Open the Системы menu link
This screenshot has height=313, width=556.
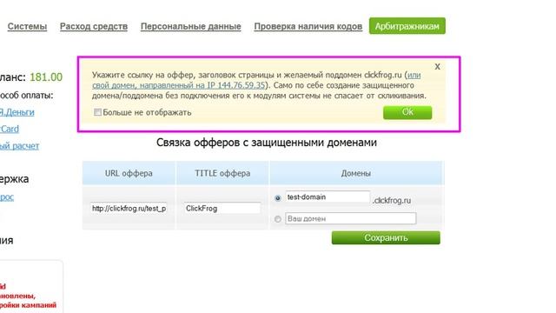pyautogui.click(x=27, y=26)
